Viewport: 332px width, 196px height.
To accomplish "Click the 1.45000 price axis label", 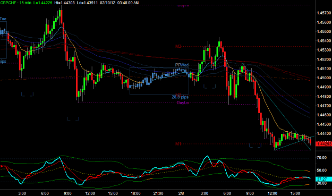I will [324, 78].
